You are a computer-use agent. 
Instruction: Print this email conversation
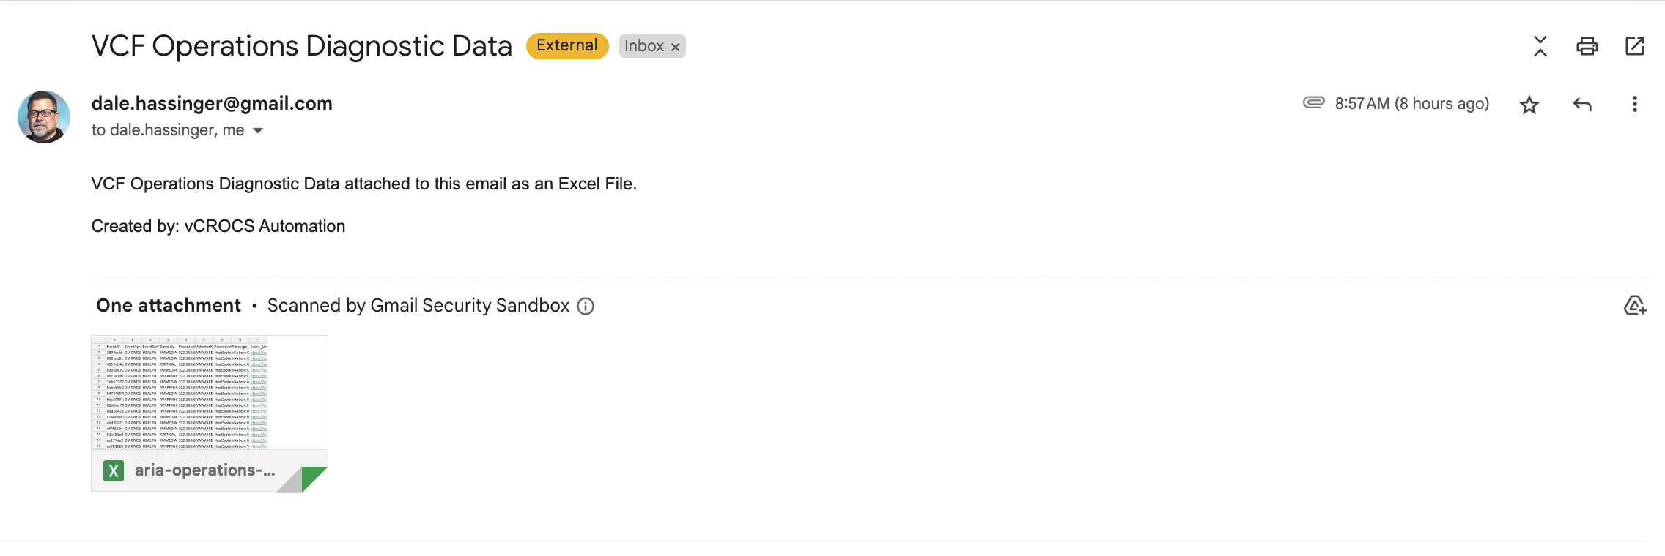(1587, 46)
